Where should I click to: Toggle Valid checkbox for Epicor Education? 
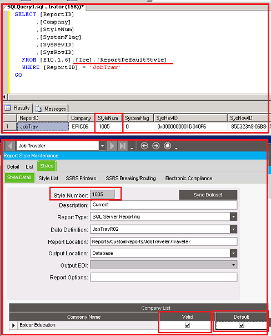pyautogui.click(x=187, y=325)
